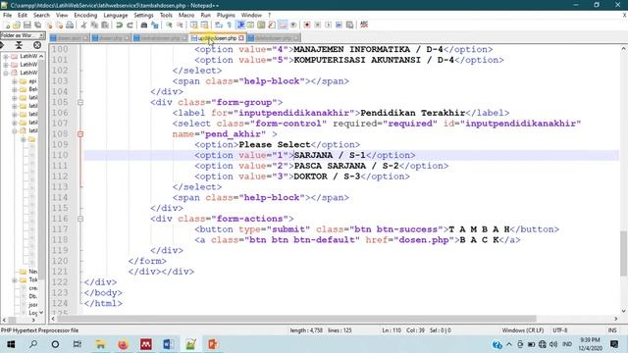Click the INS mode indicator in status bar
This screenshot has height=353, width=628.
coord(612,330)
